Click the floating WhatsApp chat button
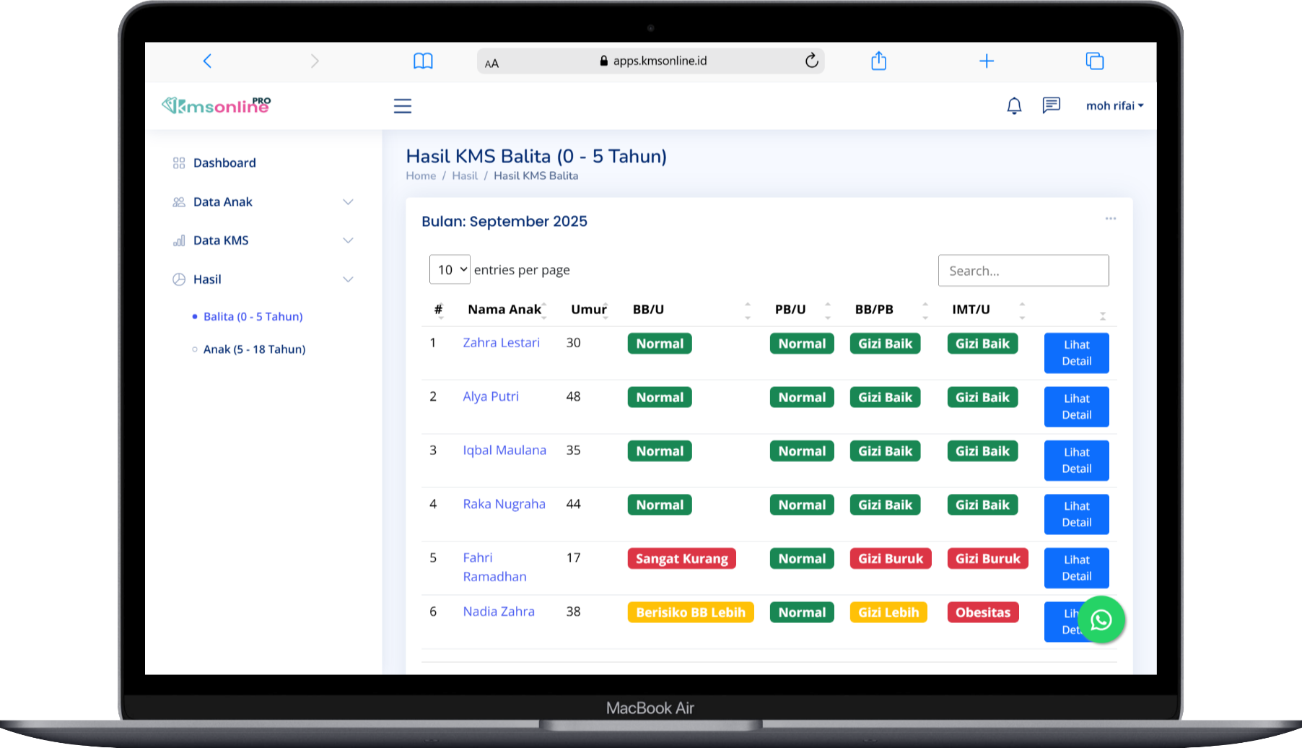Image resolution: width=1302 pixels, height=748 pixels. [x=1101, y=619]
